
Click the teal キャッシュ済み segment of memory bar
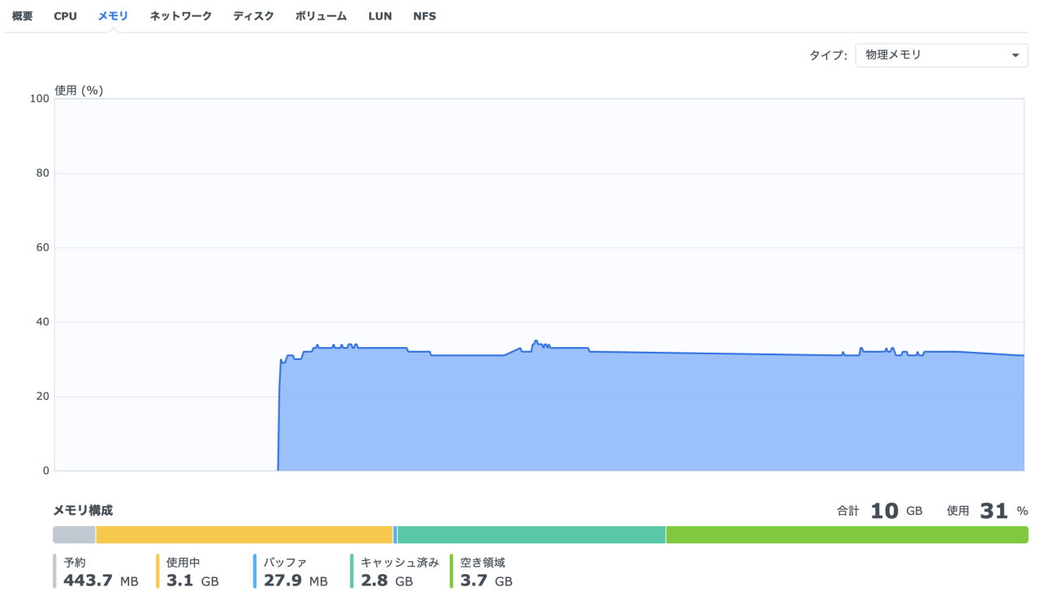point(531,535)
